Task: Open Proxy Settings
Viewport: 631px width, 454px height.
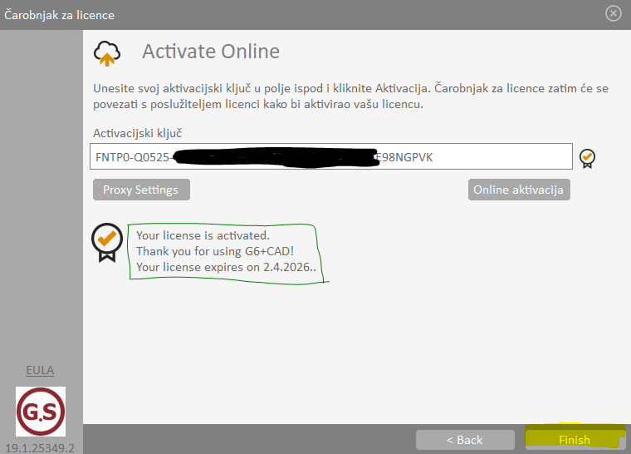Action: pyautogui.click(x=141, y=190)
